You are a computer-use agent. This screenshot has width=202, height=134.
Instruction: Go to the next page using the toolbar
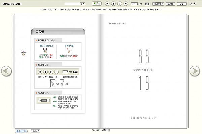click(x=120, y=4)
